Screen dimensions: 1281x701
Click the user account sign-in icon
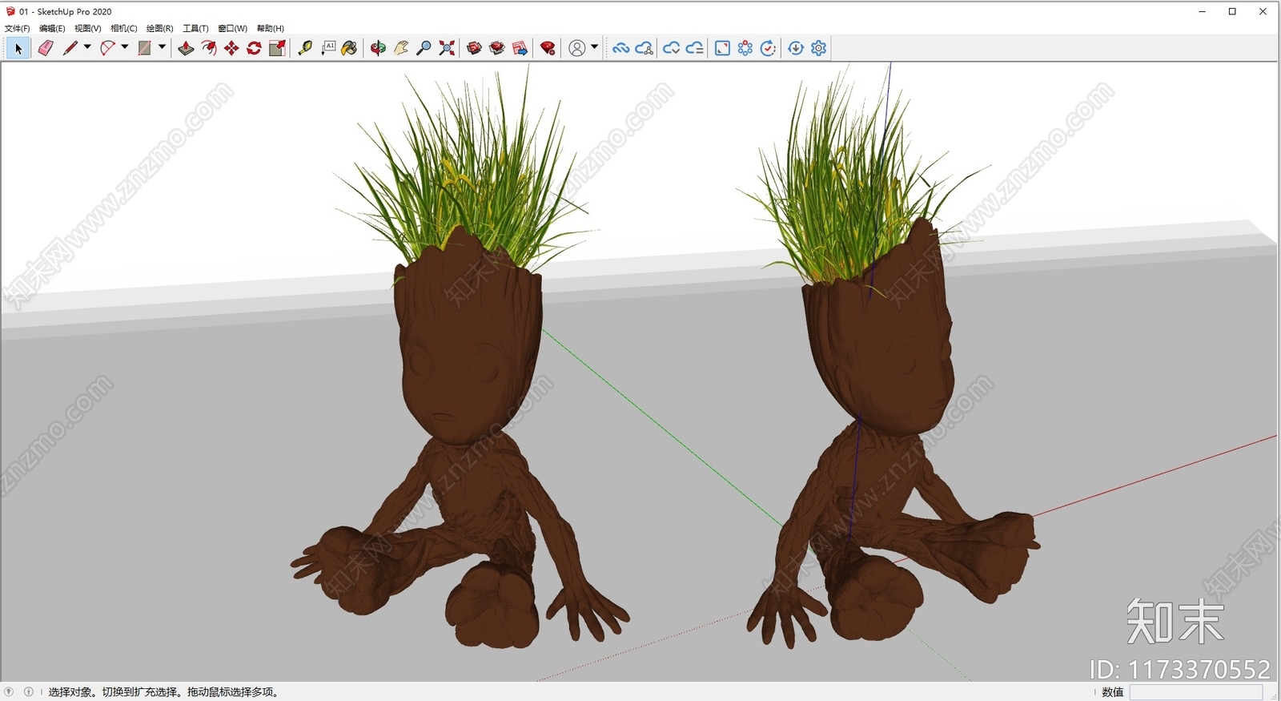pos(576,49)
